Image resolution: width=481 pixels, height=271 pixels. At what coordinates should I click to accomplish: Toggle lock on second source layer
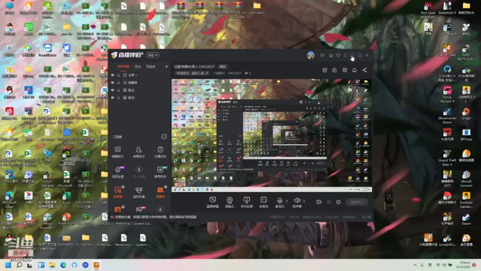point(118,83)
